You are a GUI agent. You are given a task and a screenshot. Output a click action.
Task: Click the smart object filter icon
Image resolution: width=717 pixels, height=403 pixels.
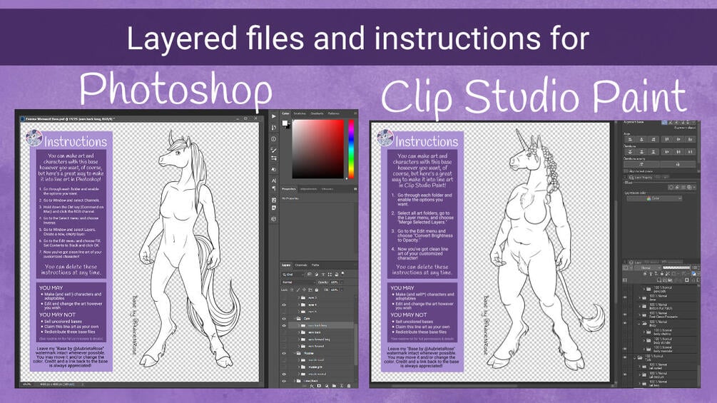tap(337, 274)
